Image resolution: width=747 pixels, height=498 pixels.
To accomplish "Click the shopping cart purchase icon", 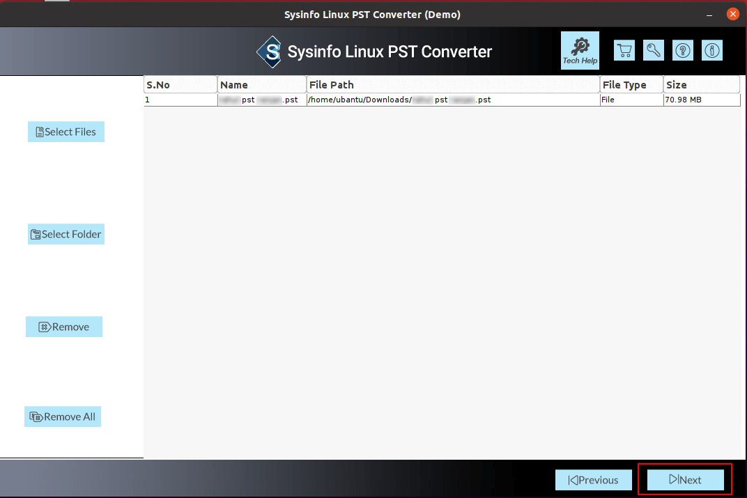I will [624, 50].
